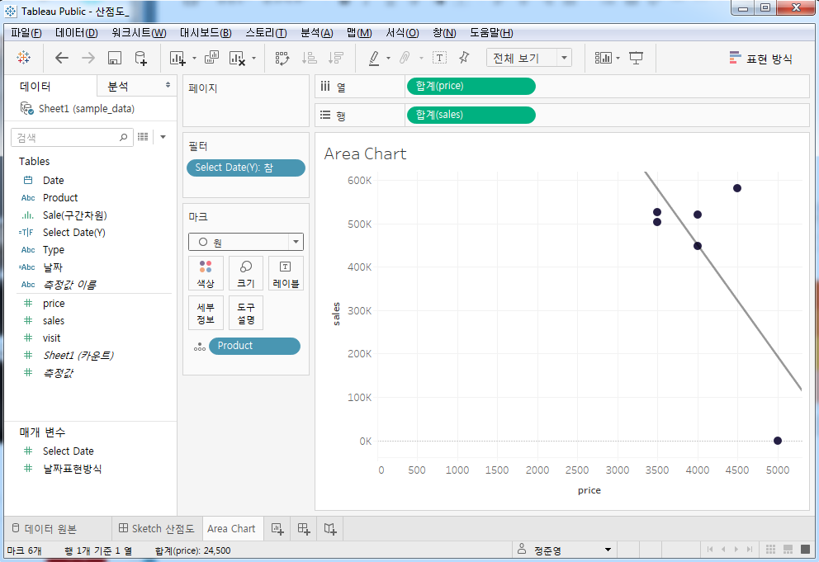
Task: Open the 서식(O) menu
Action: coord(402,33)
